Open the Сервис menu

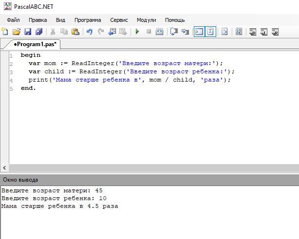119,20
